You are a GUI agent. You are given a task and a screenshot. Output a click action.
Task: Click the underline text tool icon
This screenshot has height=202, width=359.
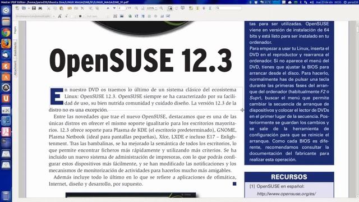[210, 8]
